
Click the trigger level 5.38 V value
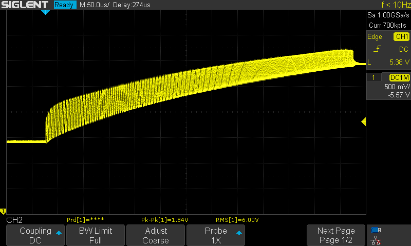coord(399,62)
